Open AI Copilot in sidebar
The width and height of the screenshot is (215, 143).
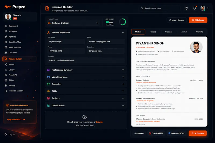[11, 31]
